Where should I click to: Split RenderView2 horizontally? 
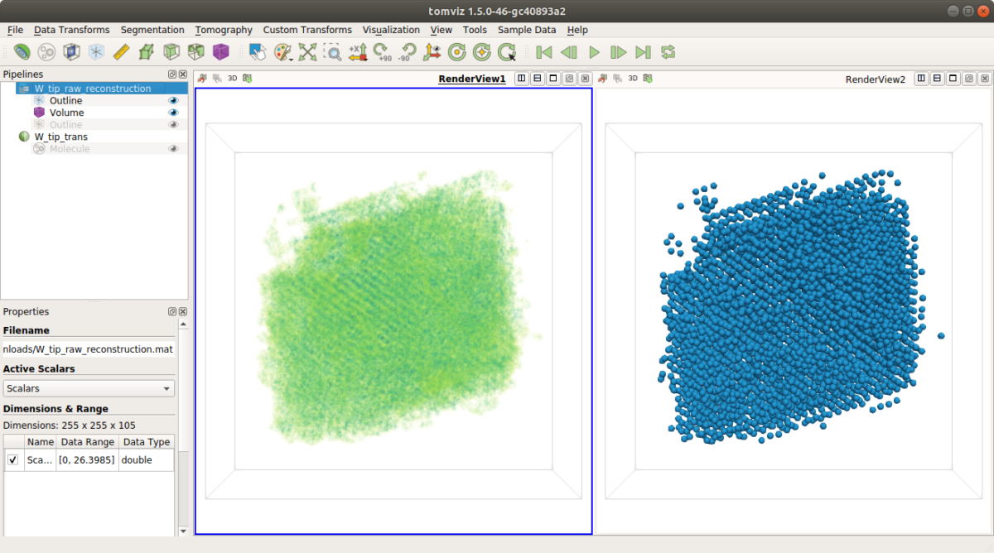coord(921,78)
